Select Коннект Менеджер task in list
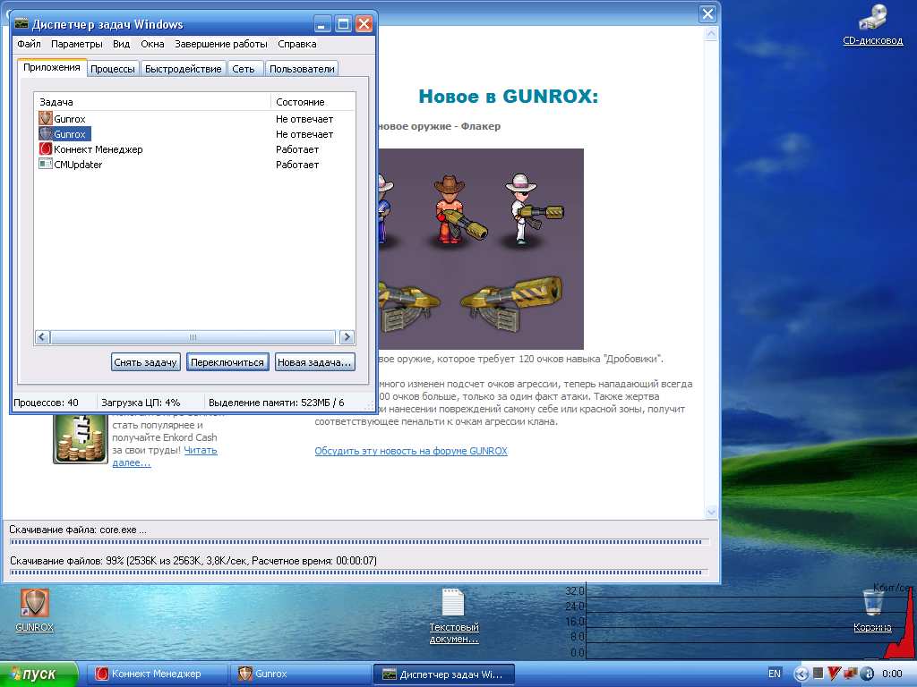This screenshot has height=687, width=917. tap(98, 149)
